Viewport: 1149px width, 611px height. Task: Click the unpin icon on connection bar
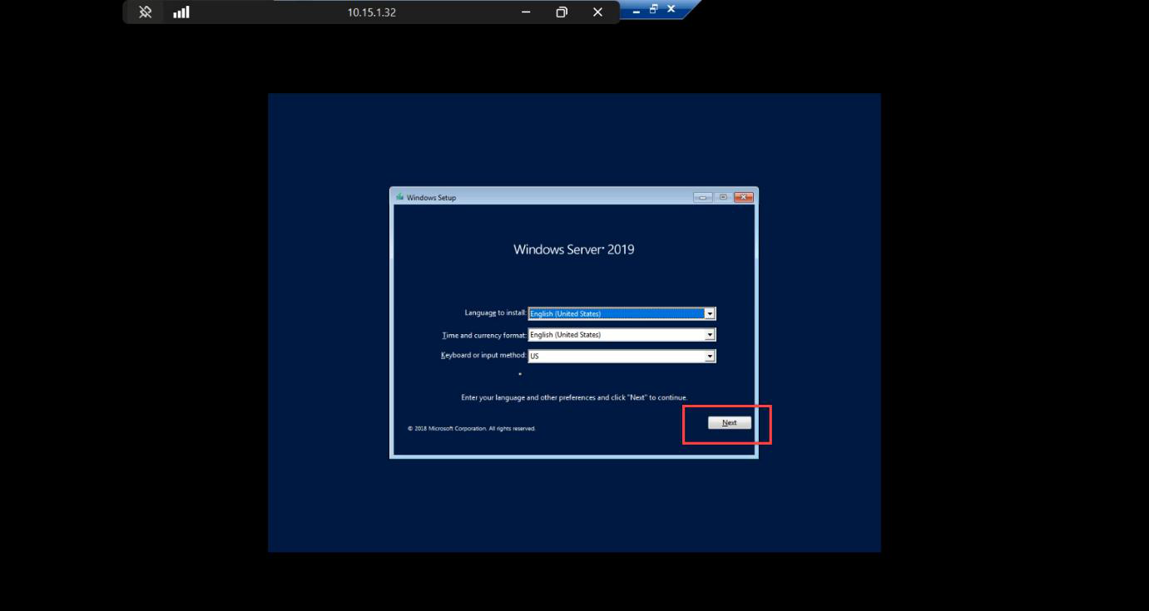(x=145, y=12)
